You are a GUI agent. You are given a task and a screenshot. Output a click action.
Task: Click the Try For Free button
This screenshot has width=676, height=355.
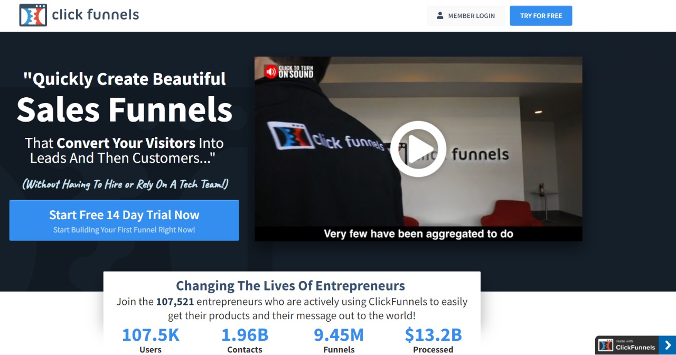click(x=541, y=16)
